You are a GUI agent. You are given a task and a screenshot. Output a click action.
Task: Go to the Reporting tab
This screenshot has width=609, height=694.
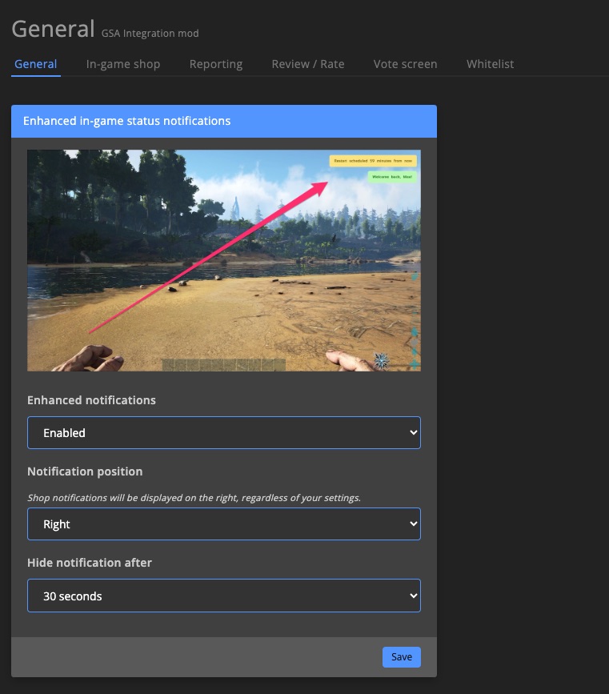[x=216, y=64]
